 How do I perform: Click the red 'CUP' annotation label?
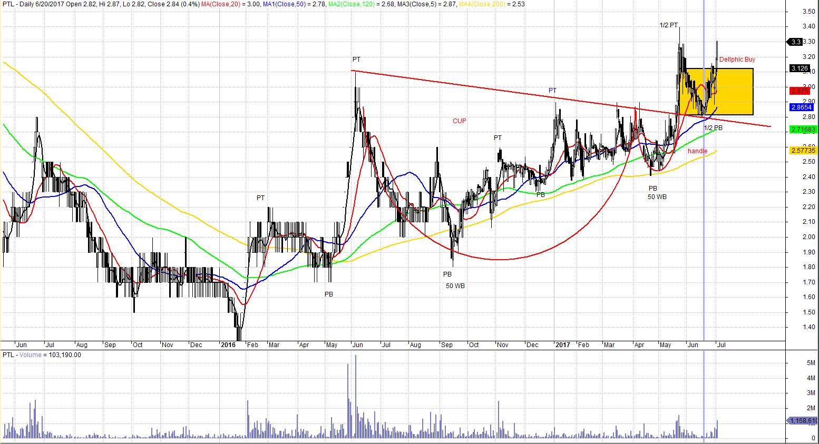coord(459,121)
